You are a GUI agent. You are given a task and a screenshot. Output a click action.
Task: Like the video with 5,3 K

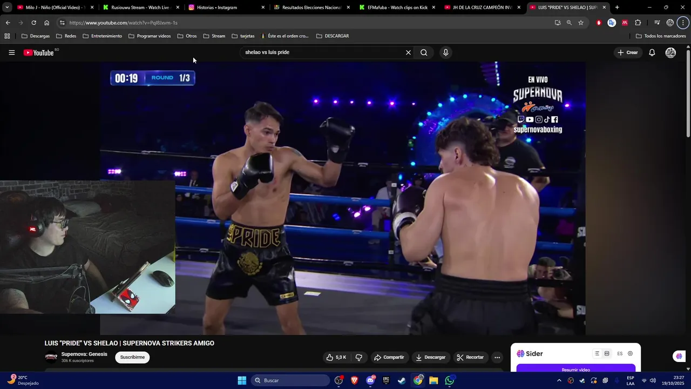tap(336, 357)
